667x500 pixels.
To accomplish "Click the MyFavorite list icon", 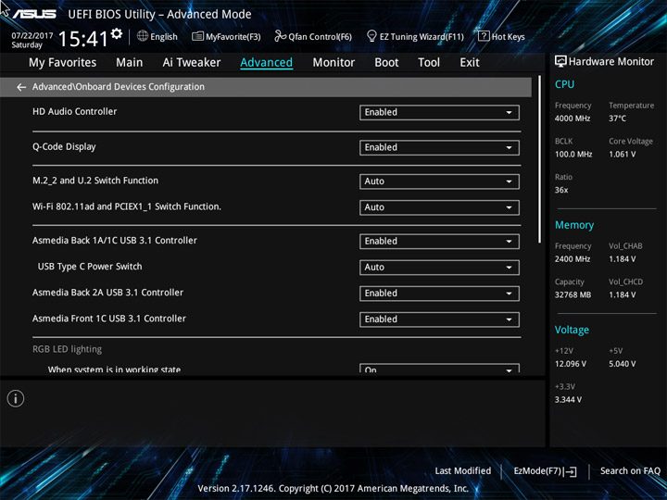I will (197, 36).
